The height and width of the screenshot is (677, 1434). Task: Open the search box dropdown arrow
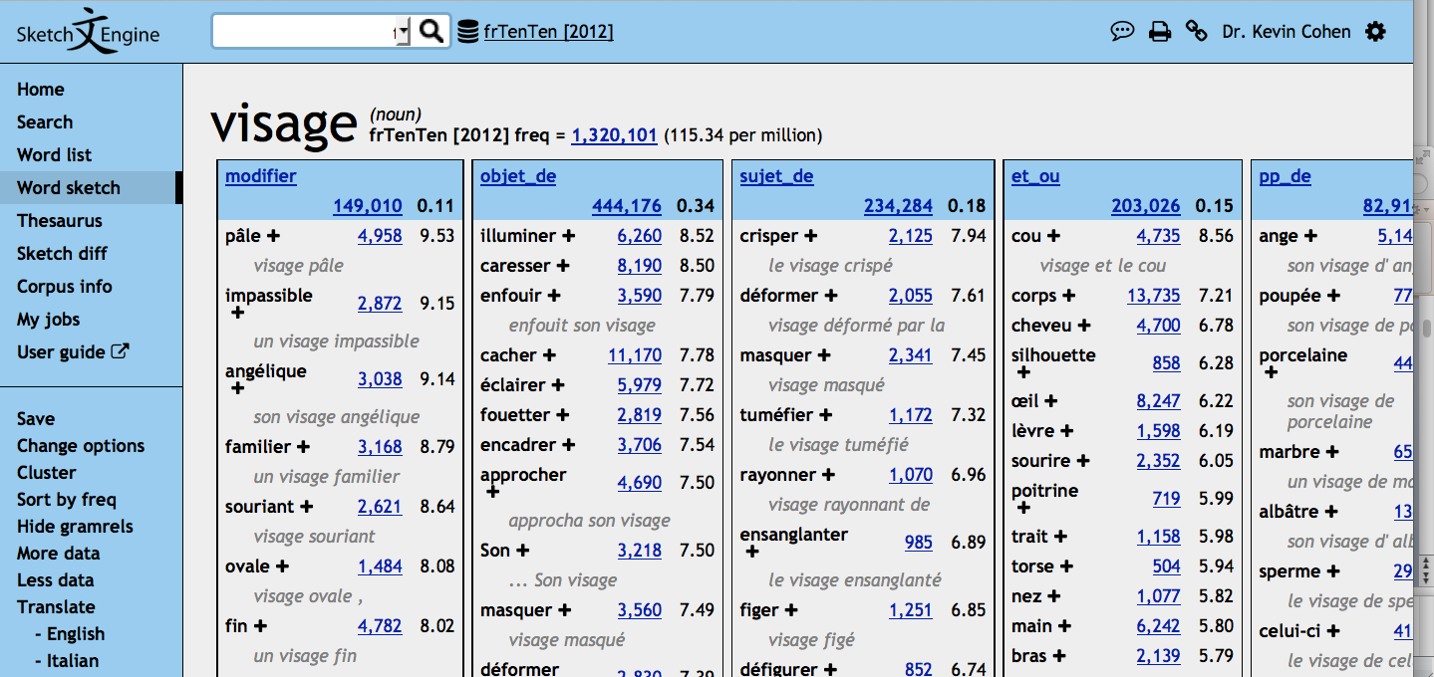[x=403, y=32]
